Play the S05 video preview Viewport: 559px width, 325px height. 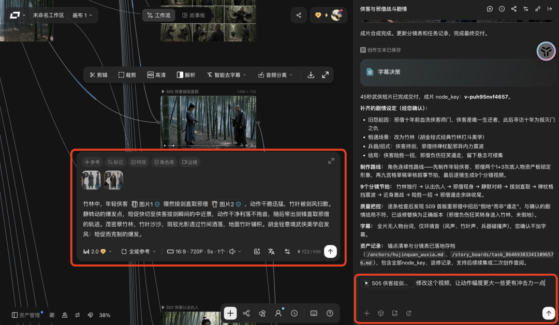coord(165,145)
